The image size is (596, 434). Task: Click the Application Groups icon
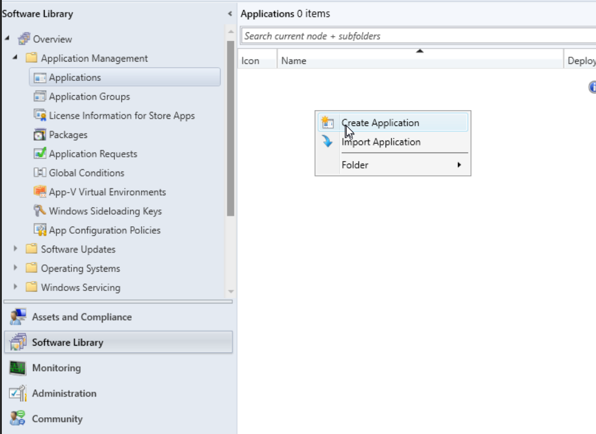[40, 96]
